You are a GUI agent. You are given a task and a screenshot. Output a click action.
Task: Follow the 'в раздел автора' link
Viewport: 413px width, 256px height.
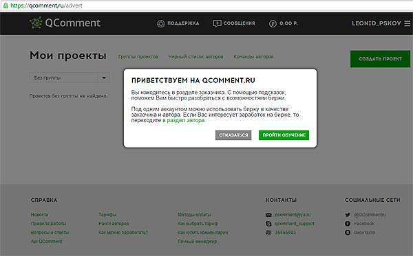click(184, 120)
